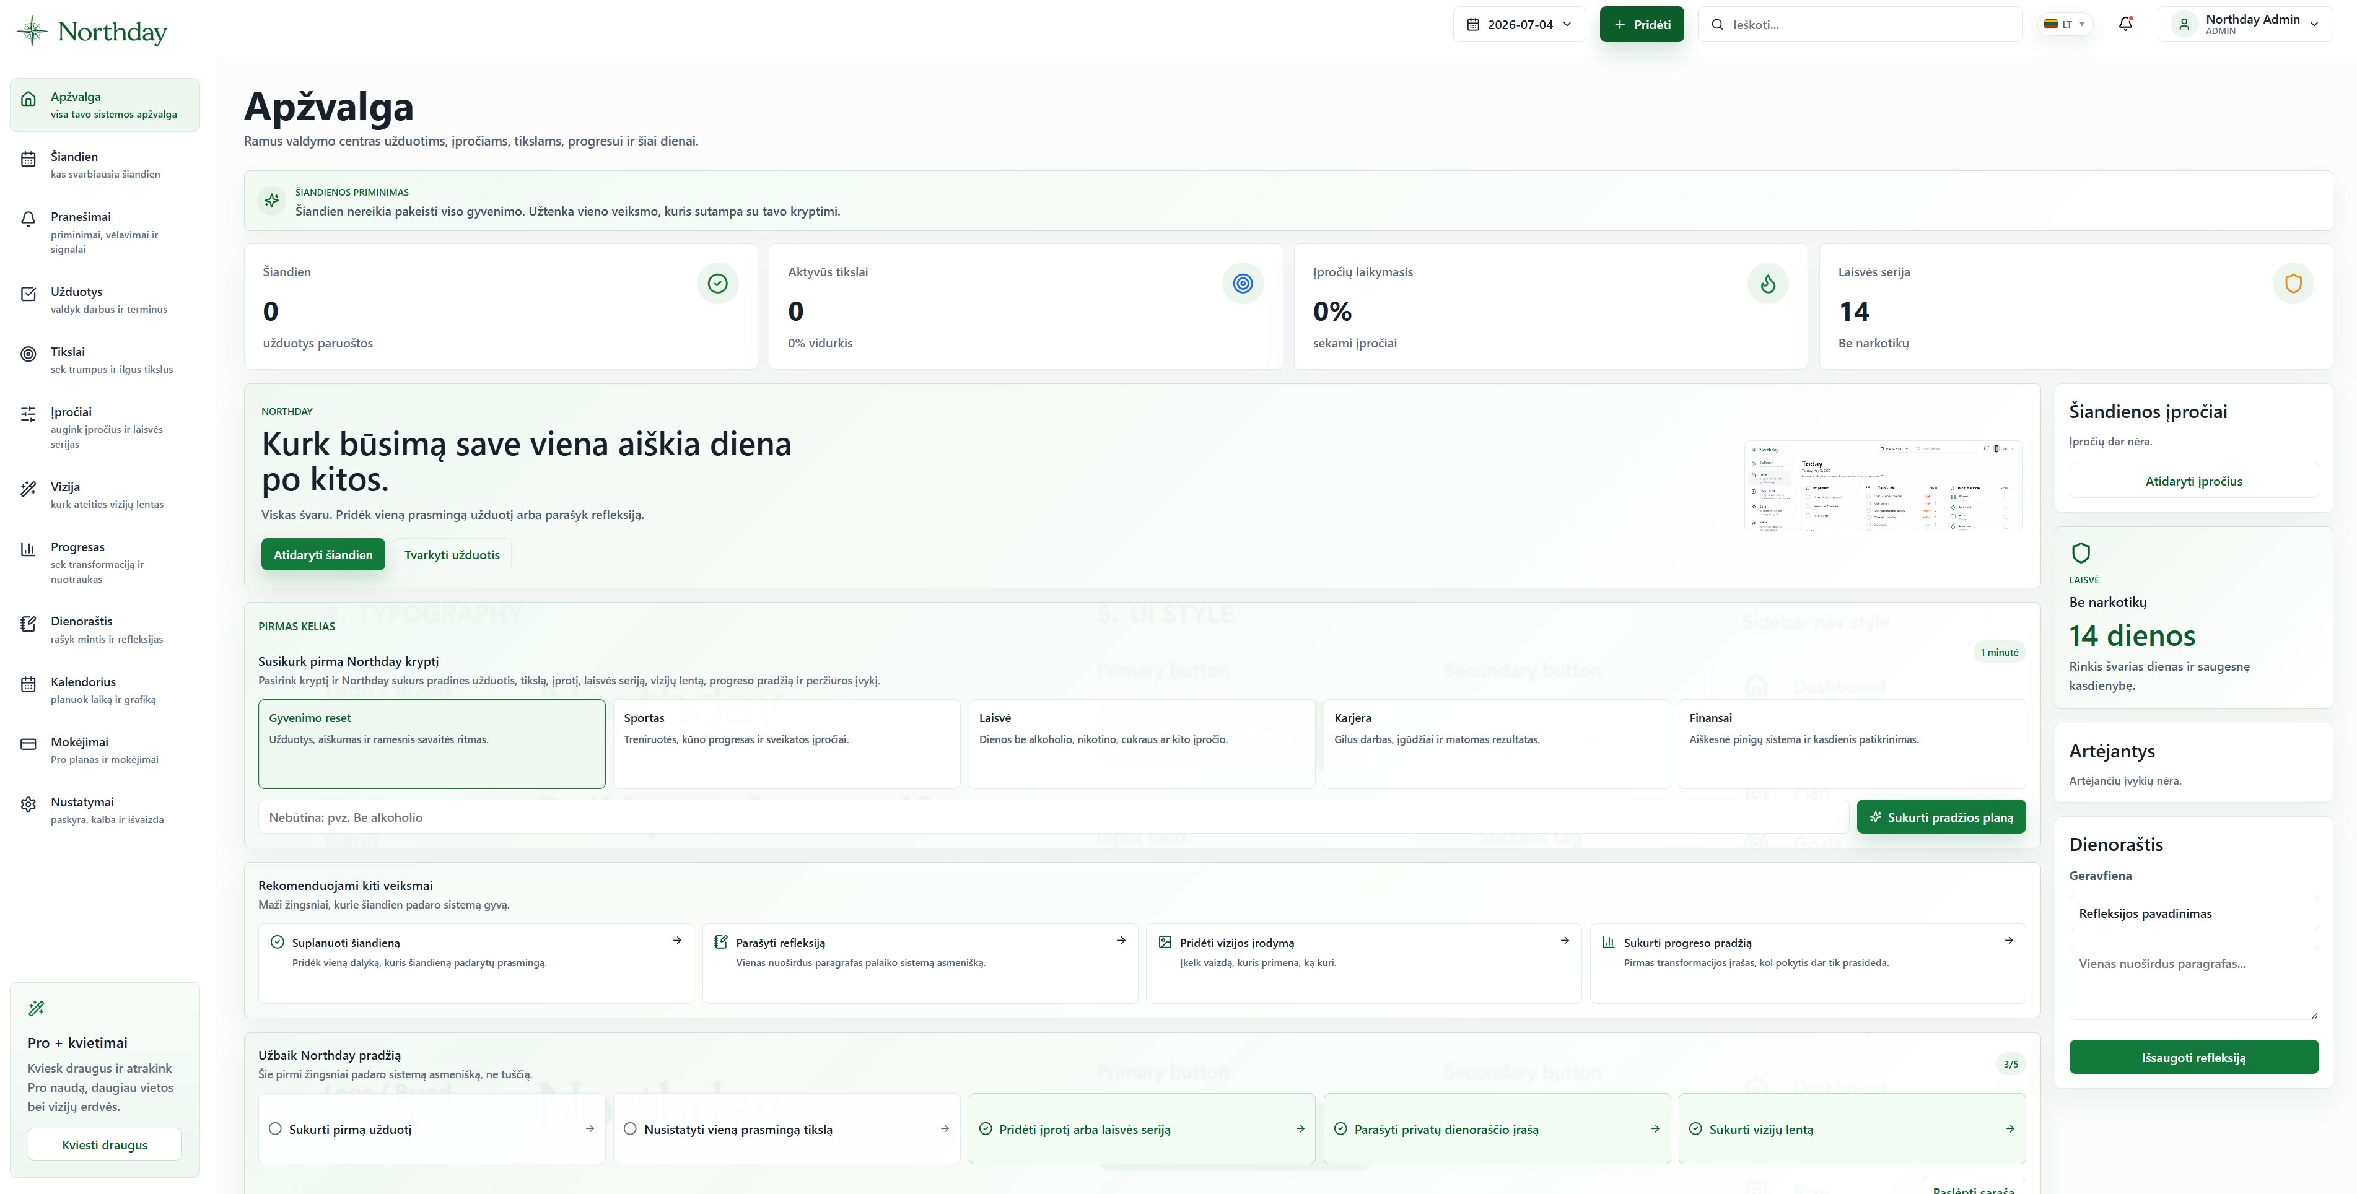This screenshot has width=2357, height=1194.
Task: Click the Dienoraštis notebook sidebar icon
Action: click(28, 624)
